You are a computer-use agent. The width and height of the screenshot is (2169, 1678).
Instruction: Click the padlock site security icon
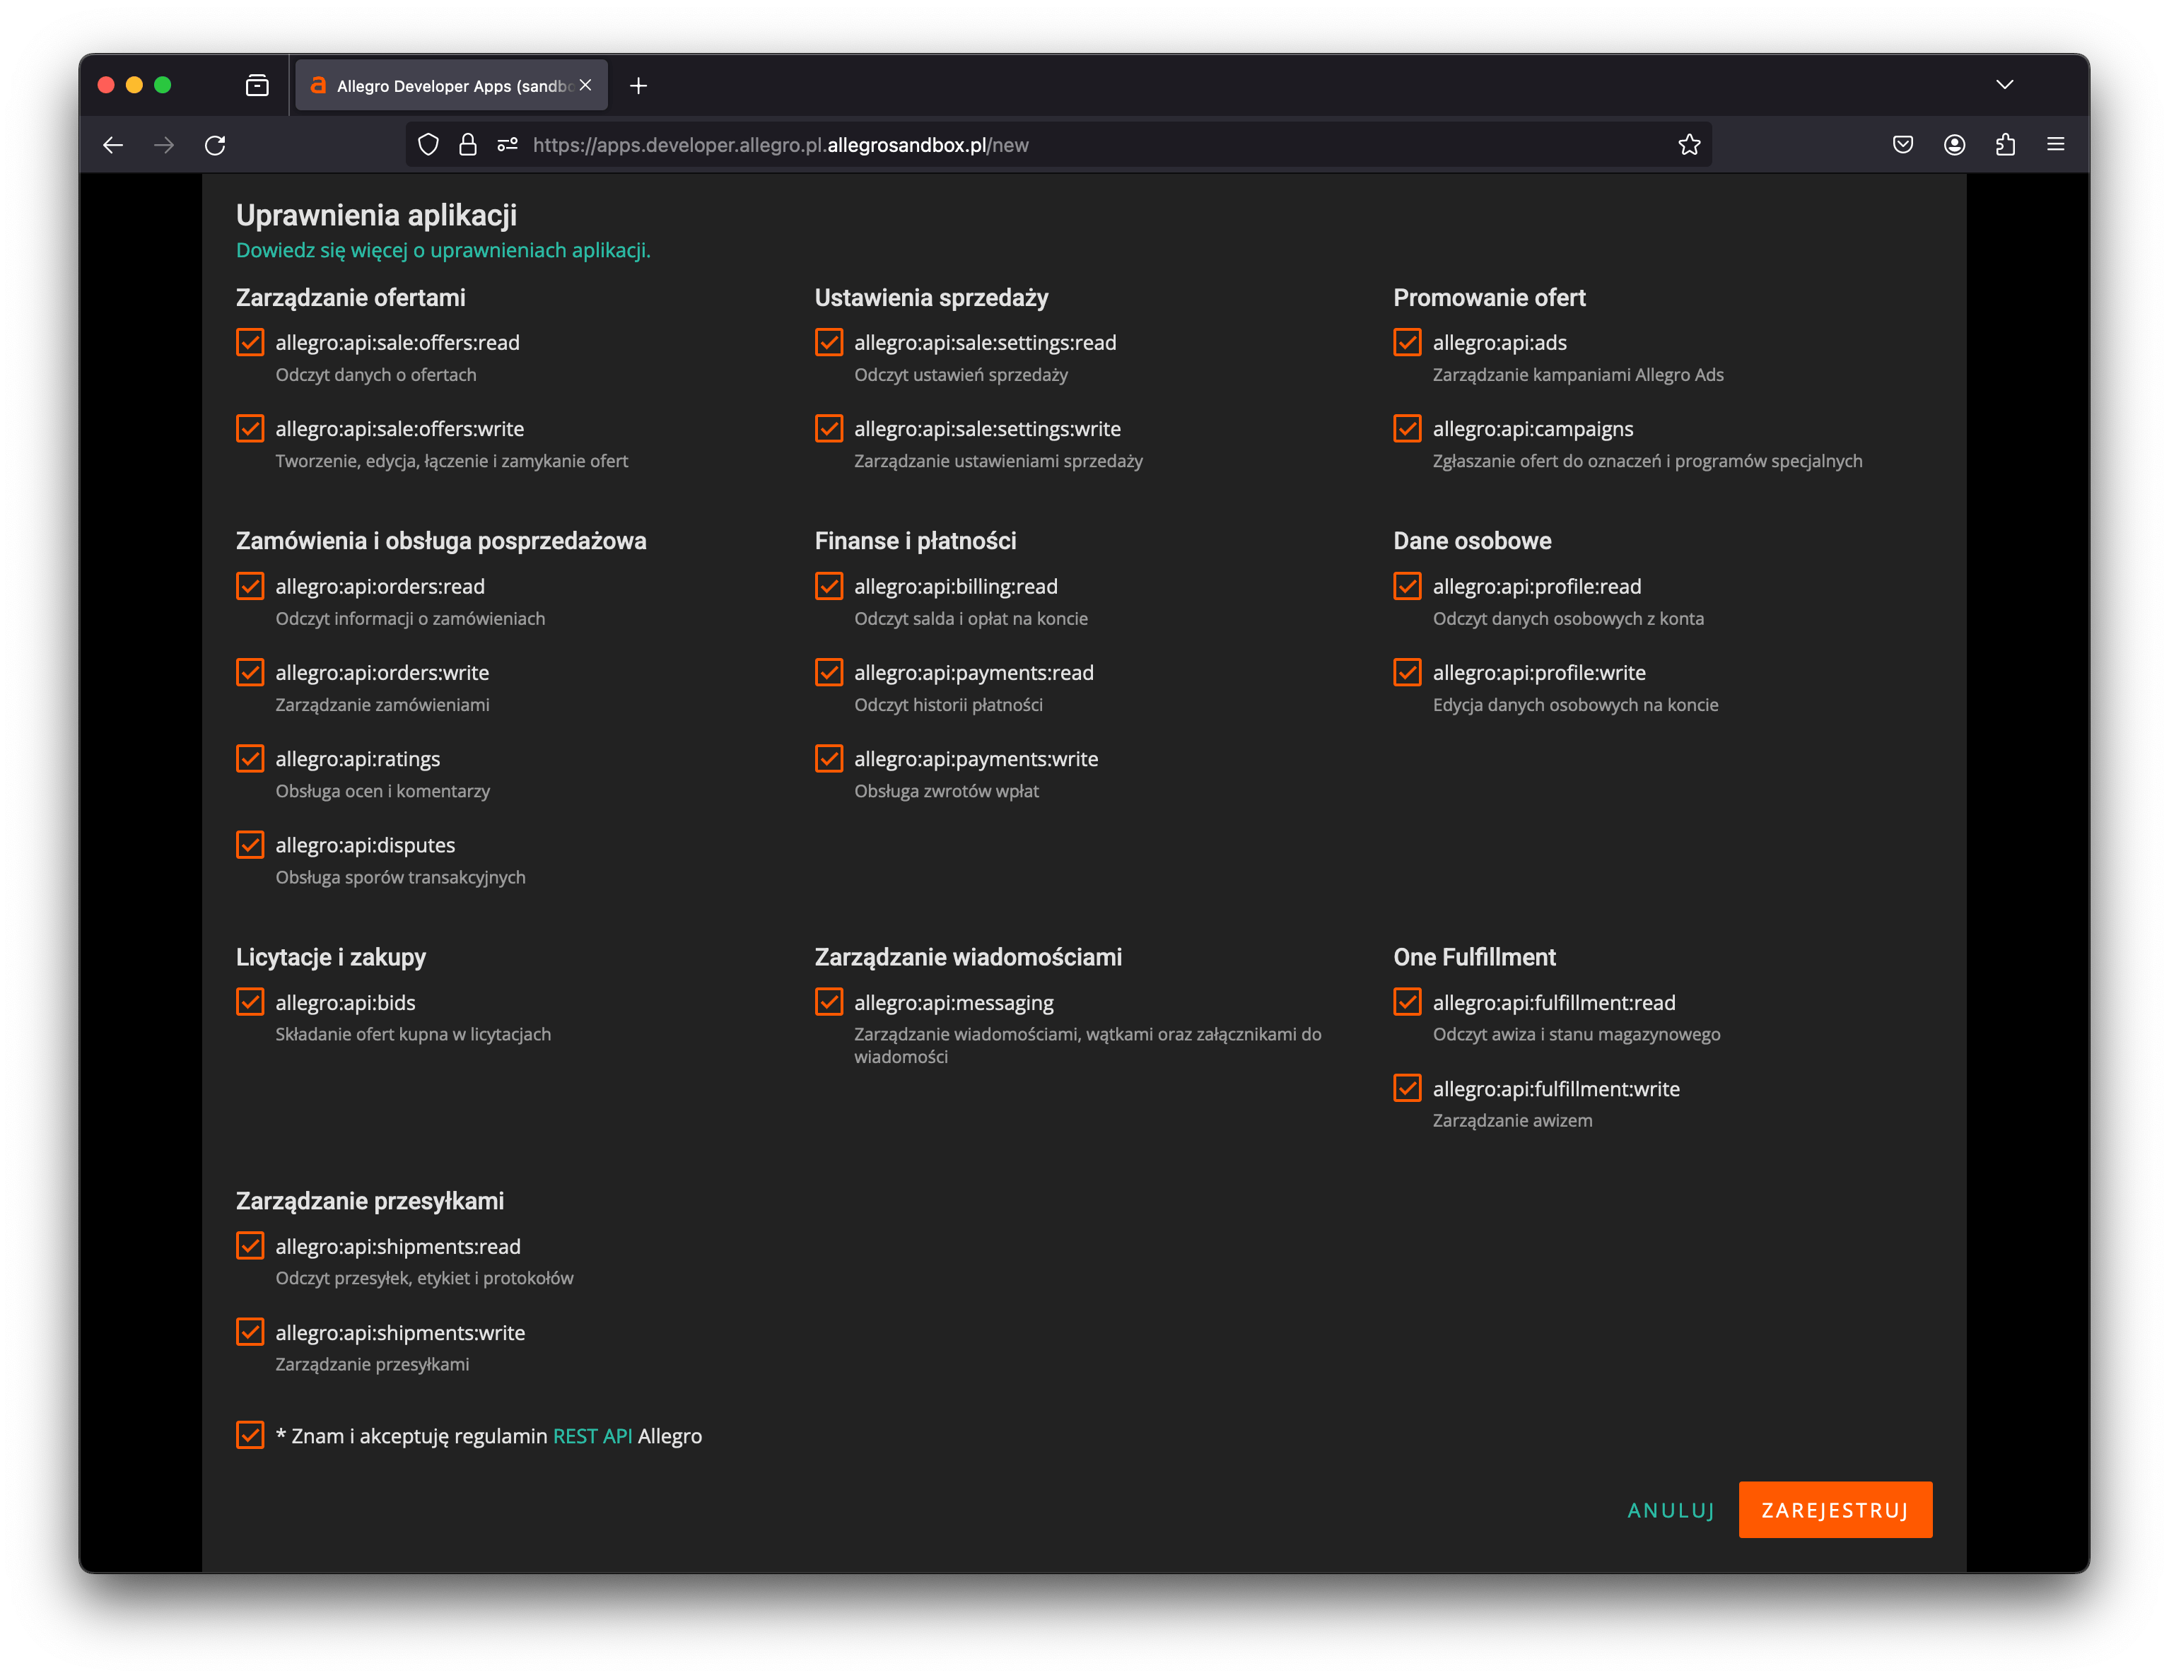pyautogui.click(x=468, y=145)
